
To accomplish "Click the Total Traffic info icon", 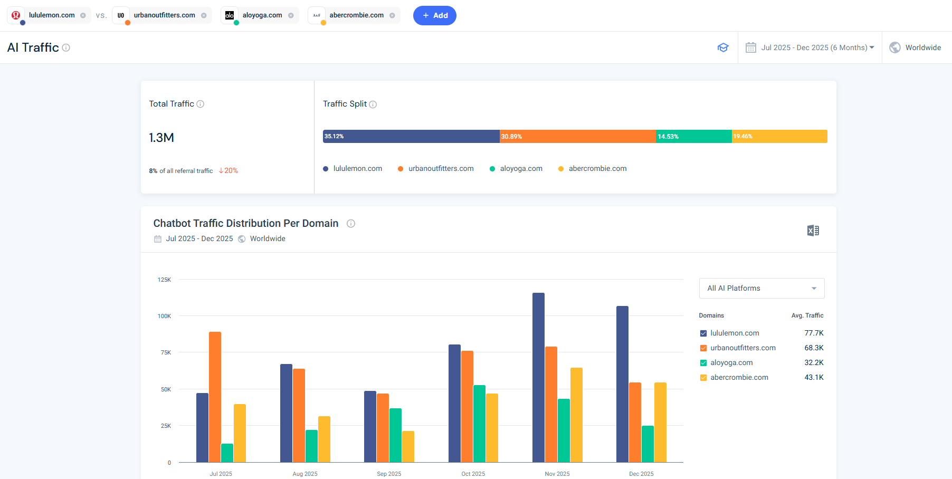I will pyautogui.click(x=201, y=104).
